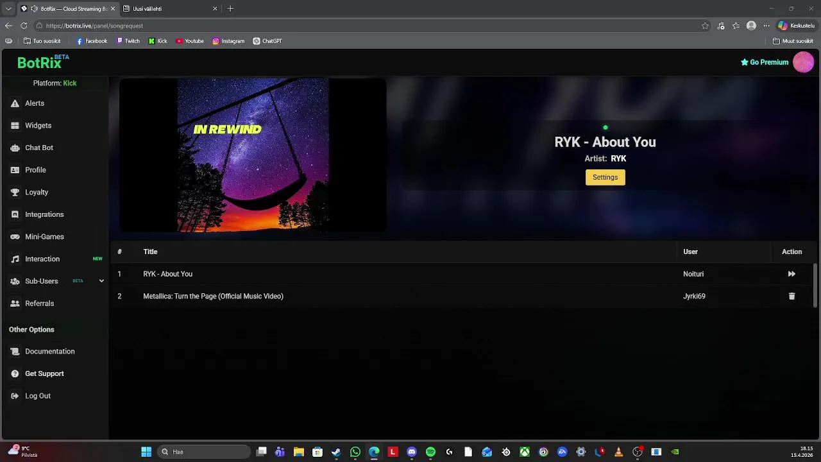
Task: Click the Action column header
Action: (x=791, y=252)
